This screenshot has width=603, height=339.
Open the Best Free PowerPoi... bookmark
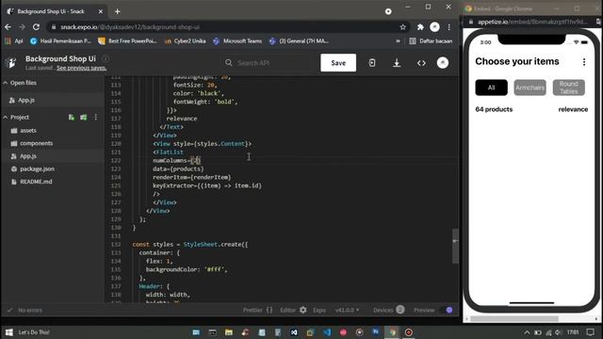128,41
